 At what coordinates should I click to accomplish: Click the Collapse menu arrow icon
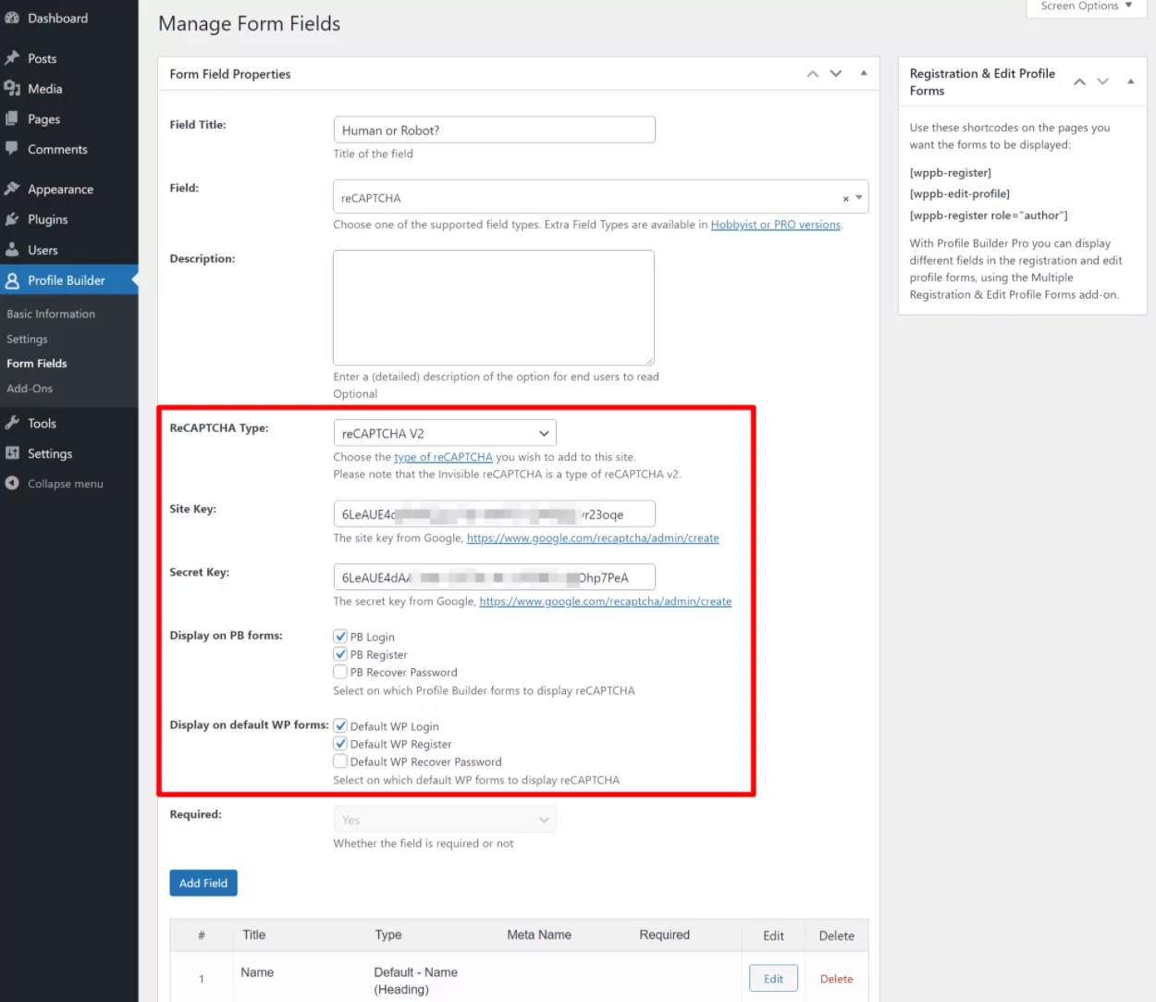coord(12,484)
